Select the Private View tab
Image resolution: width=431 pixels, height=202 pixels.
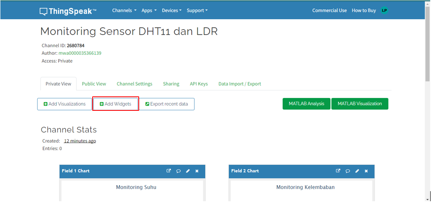58,84
